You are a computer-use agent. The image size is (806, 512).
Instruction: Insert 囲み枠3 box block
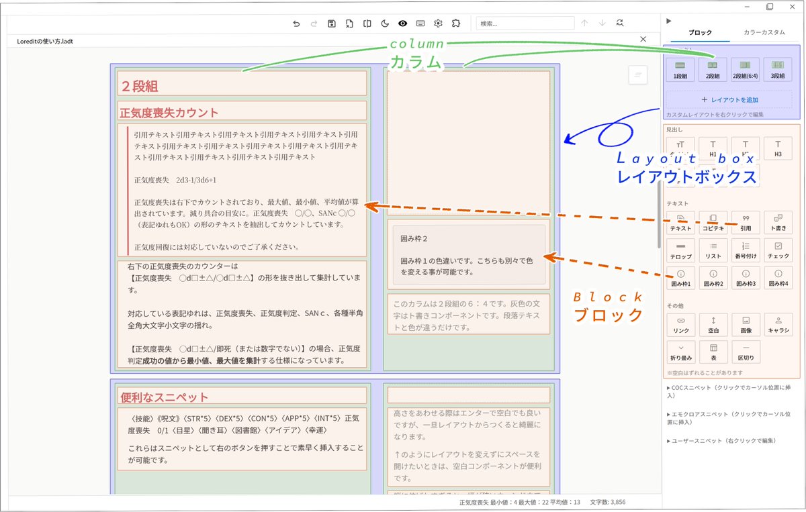coord(745,278)
